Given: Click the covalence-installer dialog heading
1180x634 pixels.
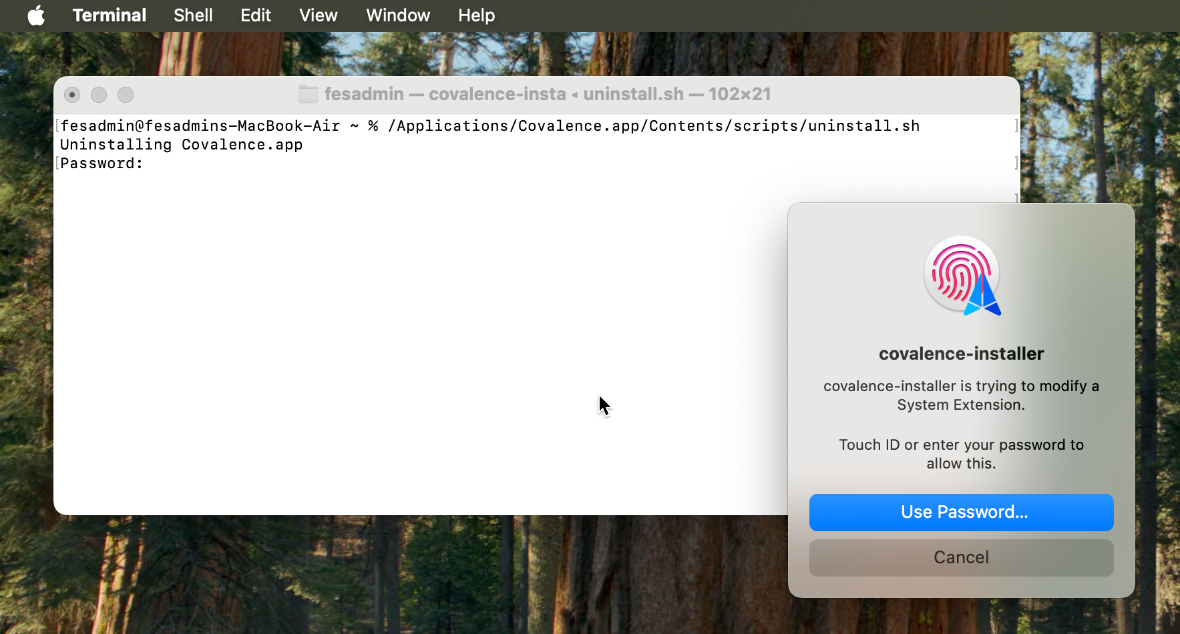Looking at the screenshot, I should [x=961, y=354].
